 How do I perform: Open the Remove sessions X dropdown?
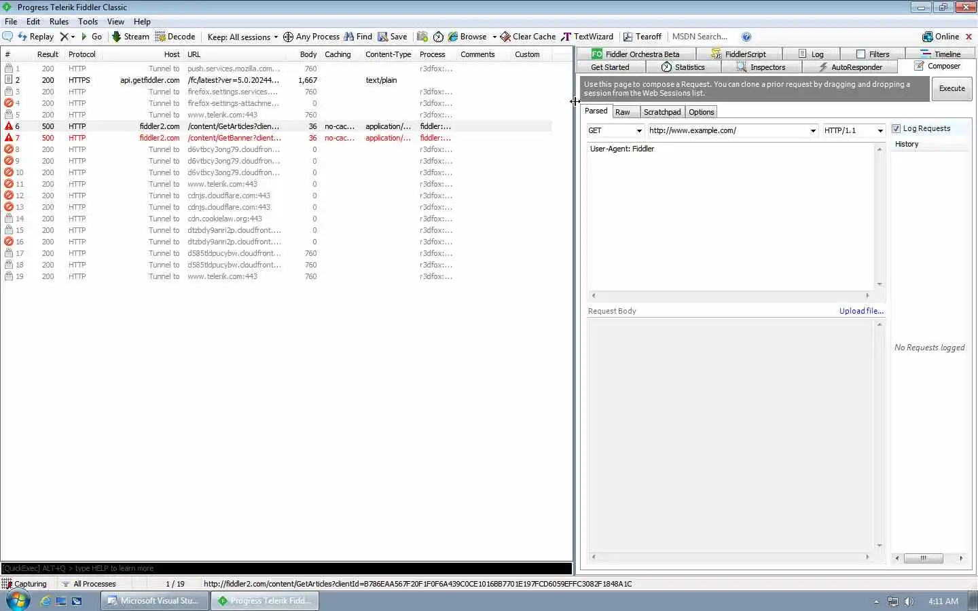click(67, 37)
